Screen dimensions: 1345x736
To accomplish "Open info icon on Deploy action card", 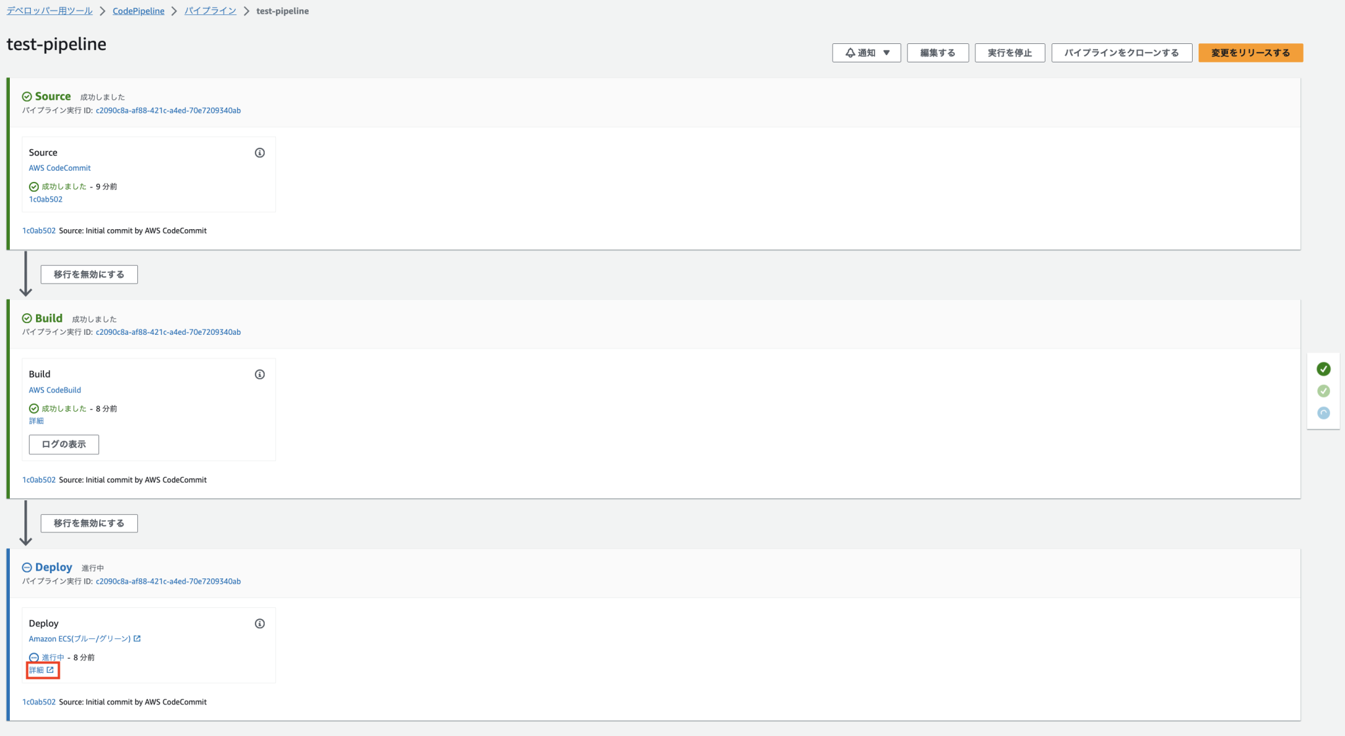I will pos(259,624).
